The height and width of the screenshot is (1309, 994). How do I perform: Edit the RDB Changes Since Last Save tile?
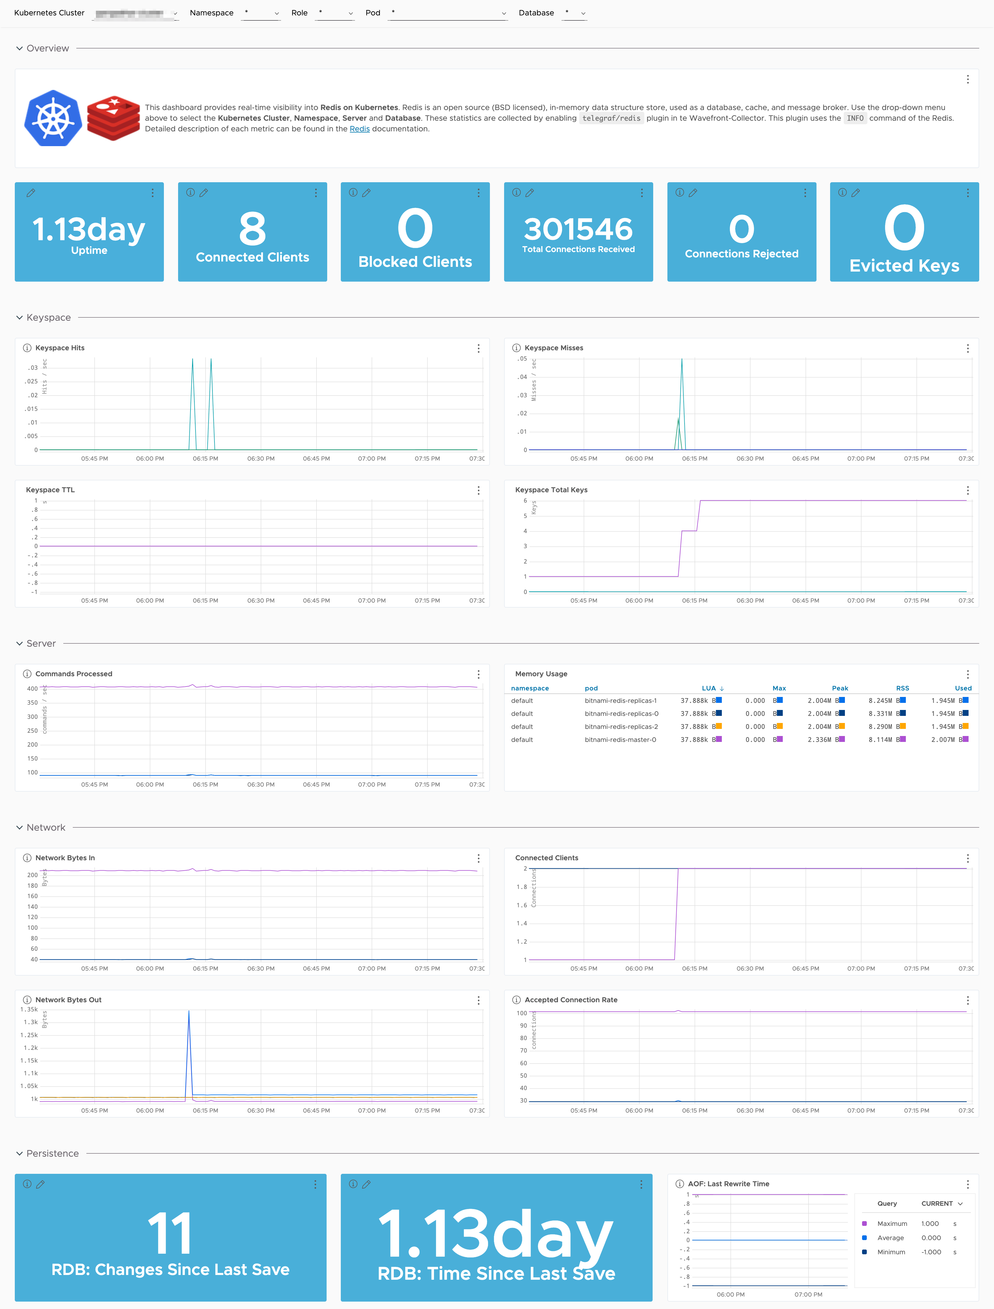[x=40, y=1185]
